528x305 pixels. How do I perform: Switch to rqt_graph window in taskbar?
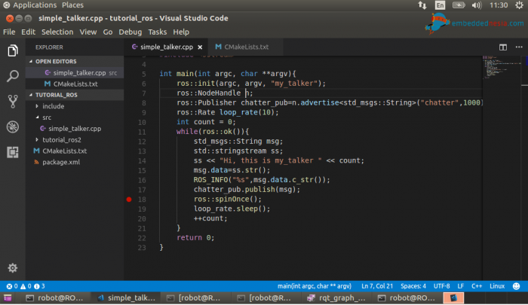pos(336,298)
